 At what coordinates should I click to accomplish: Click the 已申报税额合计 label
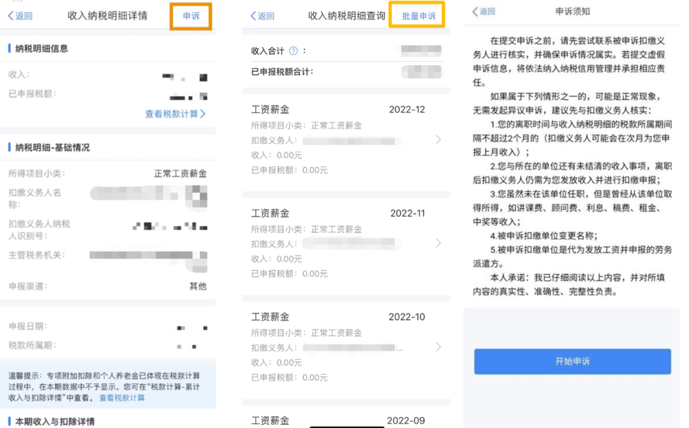pyautogui.click(x=282, y=72)
